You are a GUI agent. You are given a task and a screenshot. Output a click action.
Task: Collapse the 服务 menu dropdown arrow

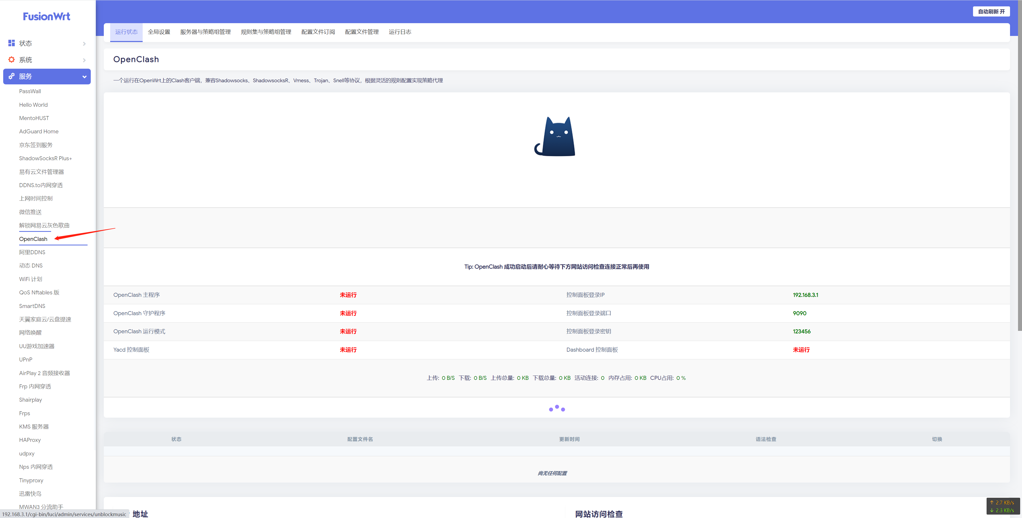[84, 77]
